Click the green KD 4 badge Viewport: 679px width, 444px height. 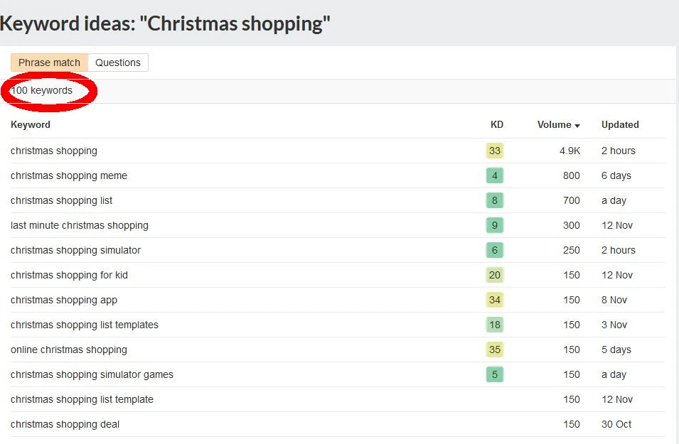click(495, 175)
